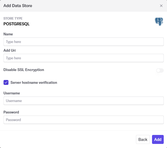Click the Username field label

12,93
